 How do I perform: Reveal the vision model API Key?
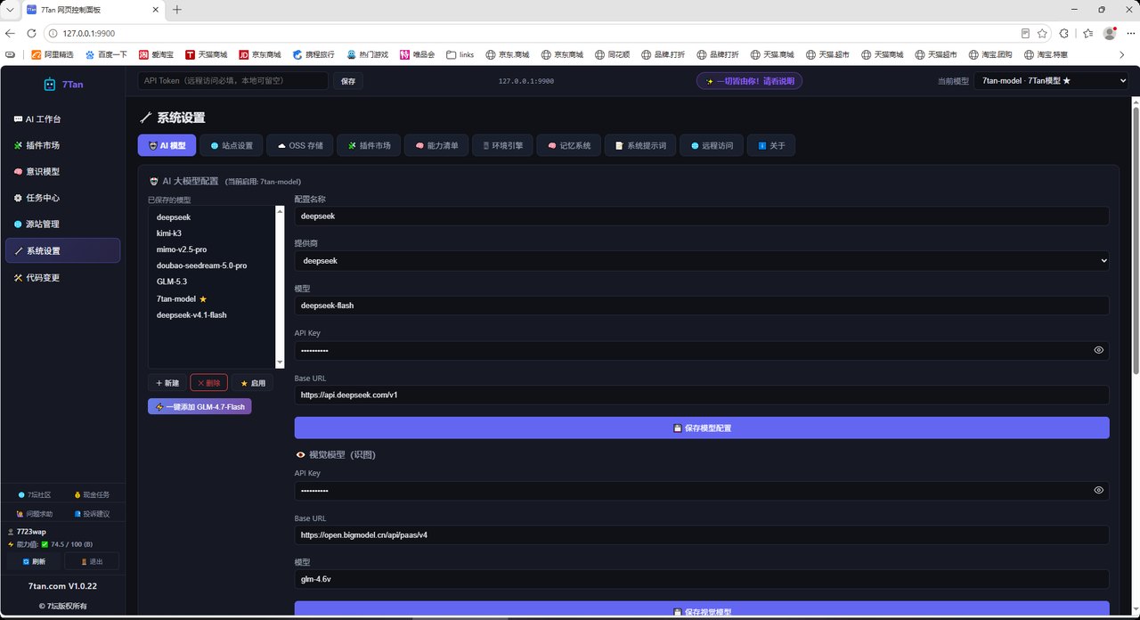click(1098, 490)
